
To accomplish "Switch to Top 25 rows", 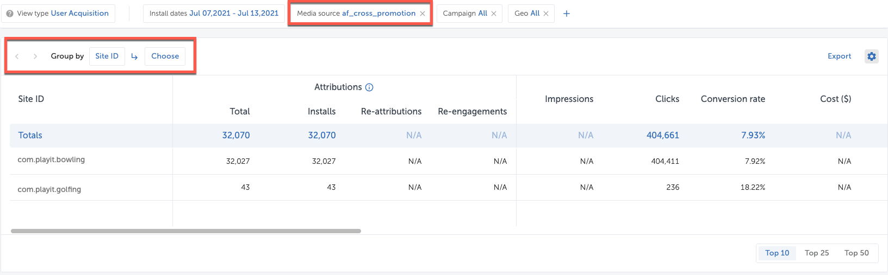I will pyautogui.click(x=816, y=253).
